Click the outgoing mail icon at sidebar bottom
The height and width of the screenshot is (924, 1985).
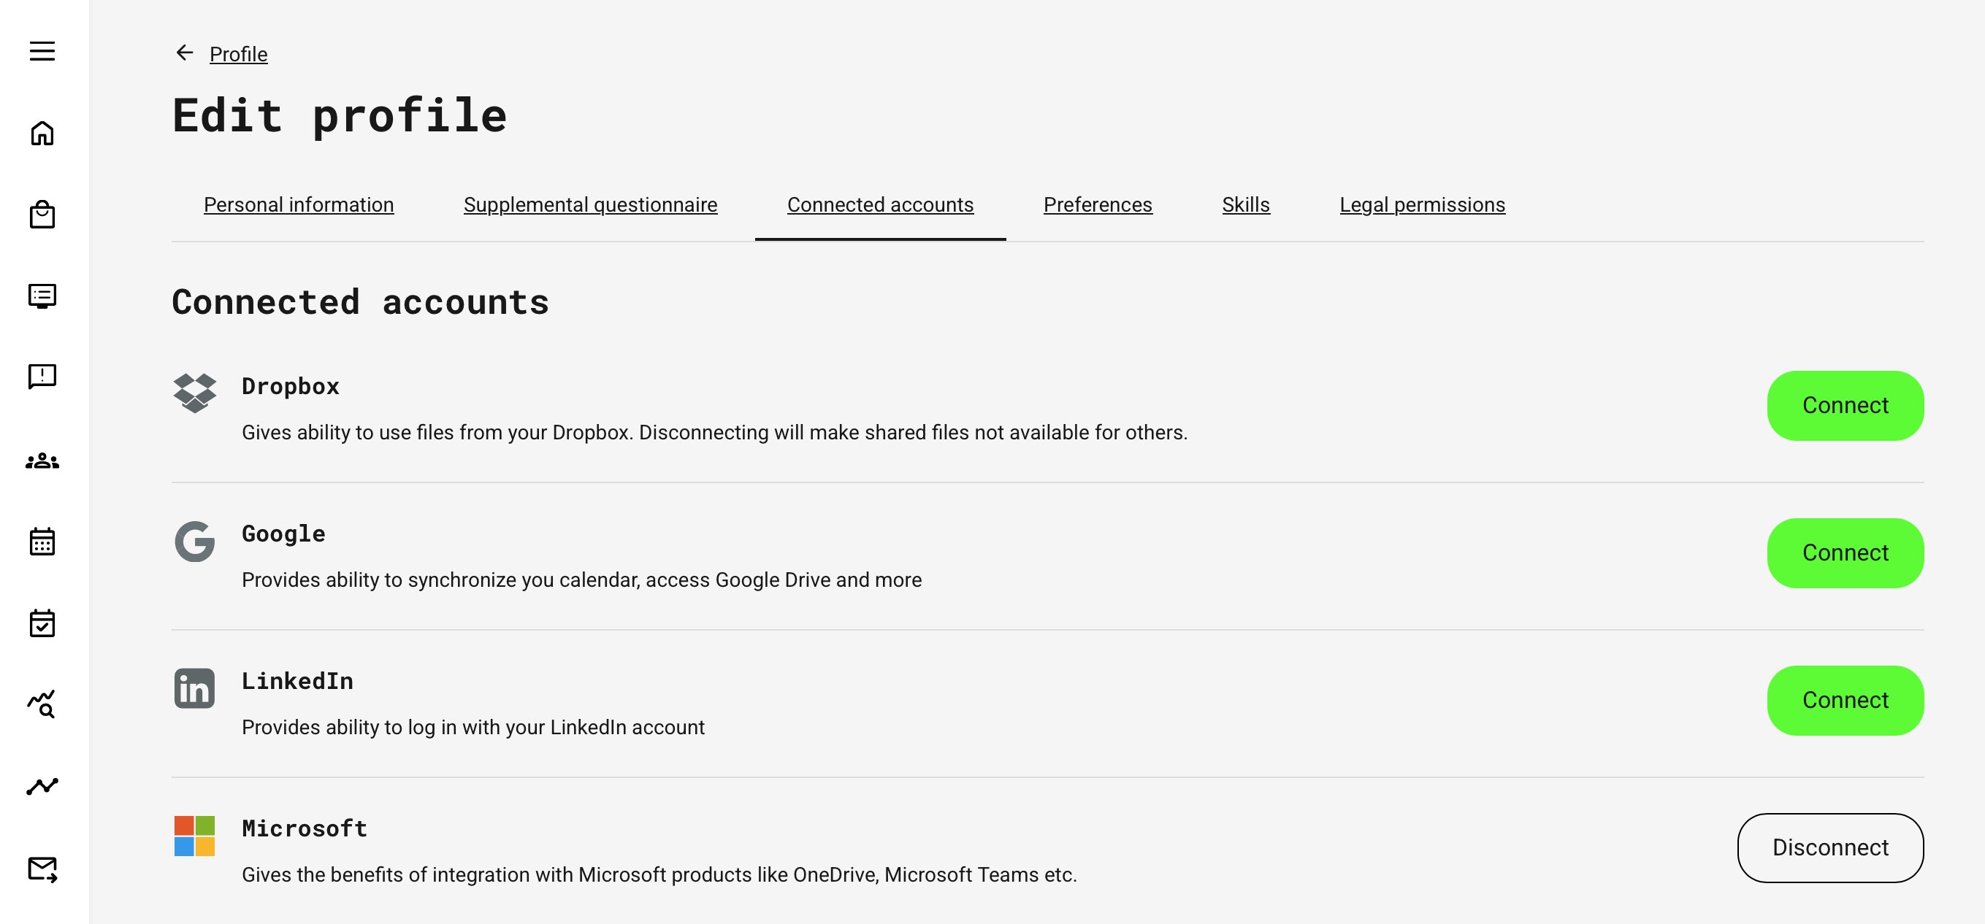(42, 871)
